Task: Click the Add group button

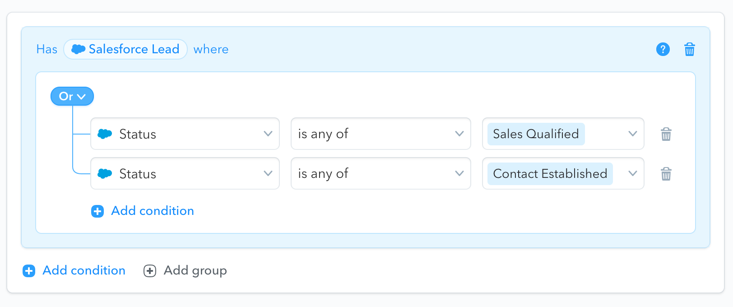Action: pyautogui.click(x=195, y=270)
